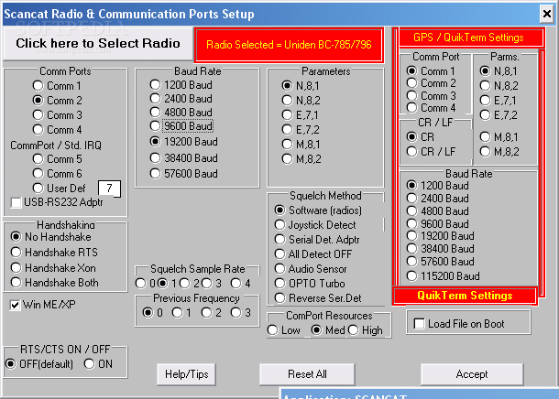Screen dimensions: 559x399
Task: Click the User Def port number field
Action: [109, 189]
